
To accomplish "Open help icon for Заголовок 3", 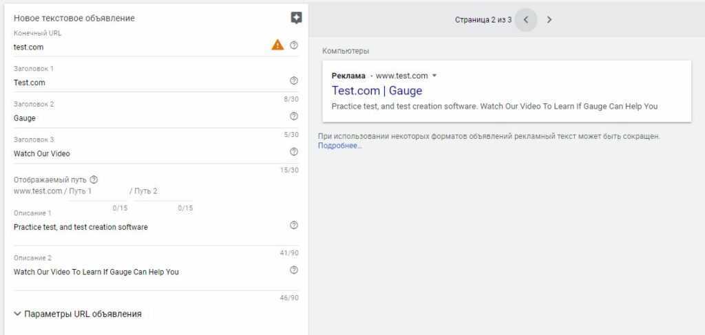I will click(x=294, y=152).
